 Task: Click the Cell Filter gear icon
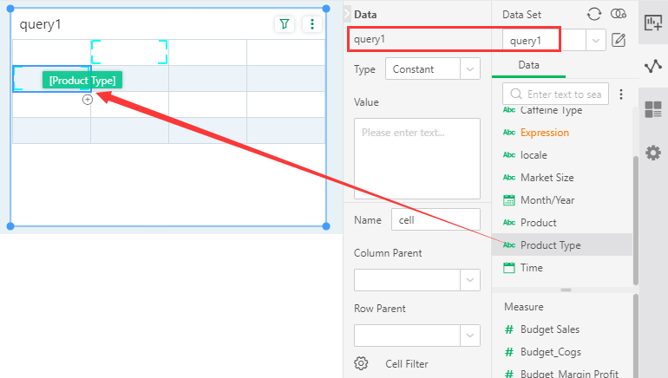362,363
